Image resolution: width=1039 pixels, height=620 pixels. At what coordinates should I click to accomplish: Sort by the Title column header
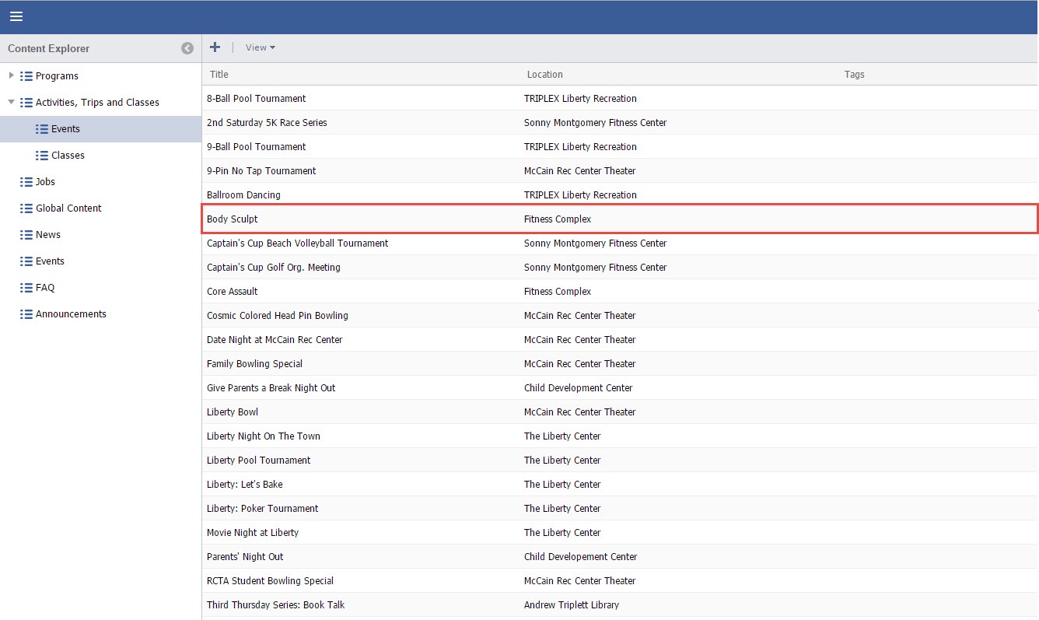point(219,75)
